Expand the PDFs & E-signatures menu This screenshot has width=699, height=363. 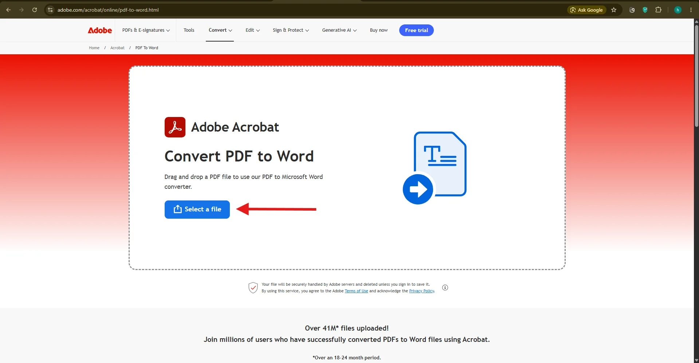coord(146,30)
